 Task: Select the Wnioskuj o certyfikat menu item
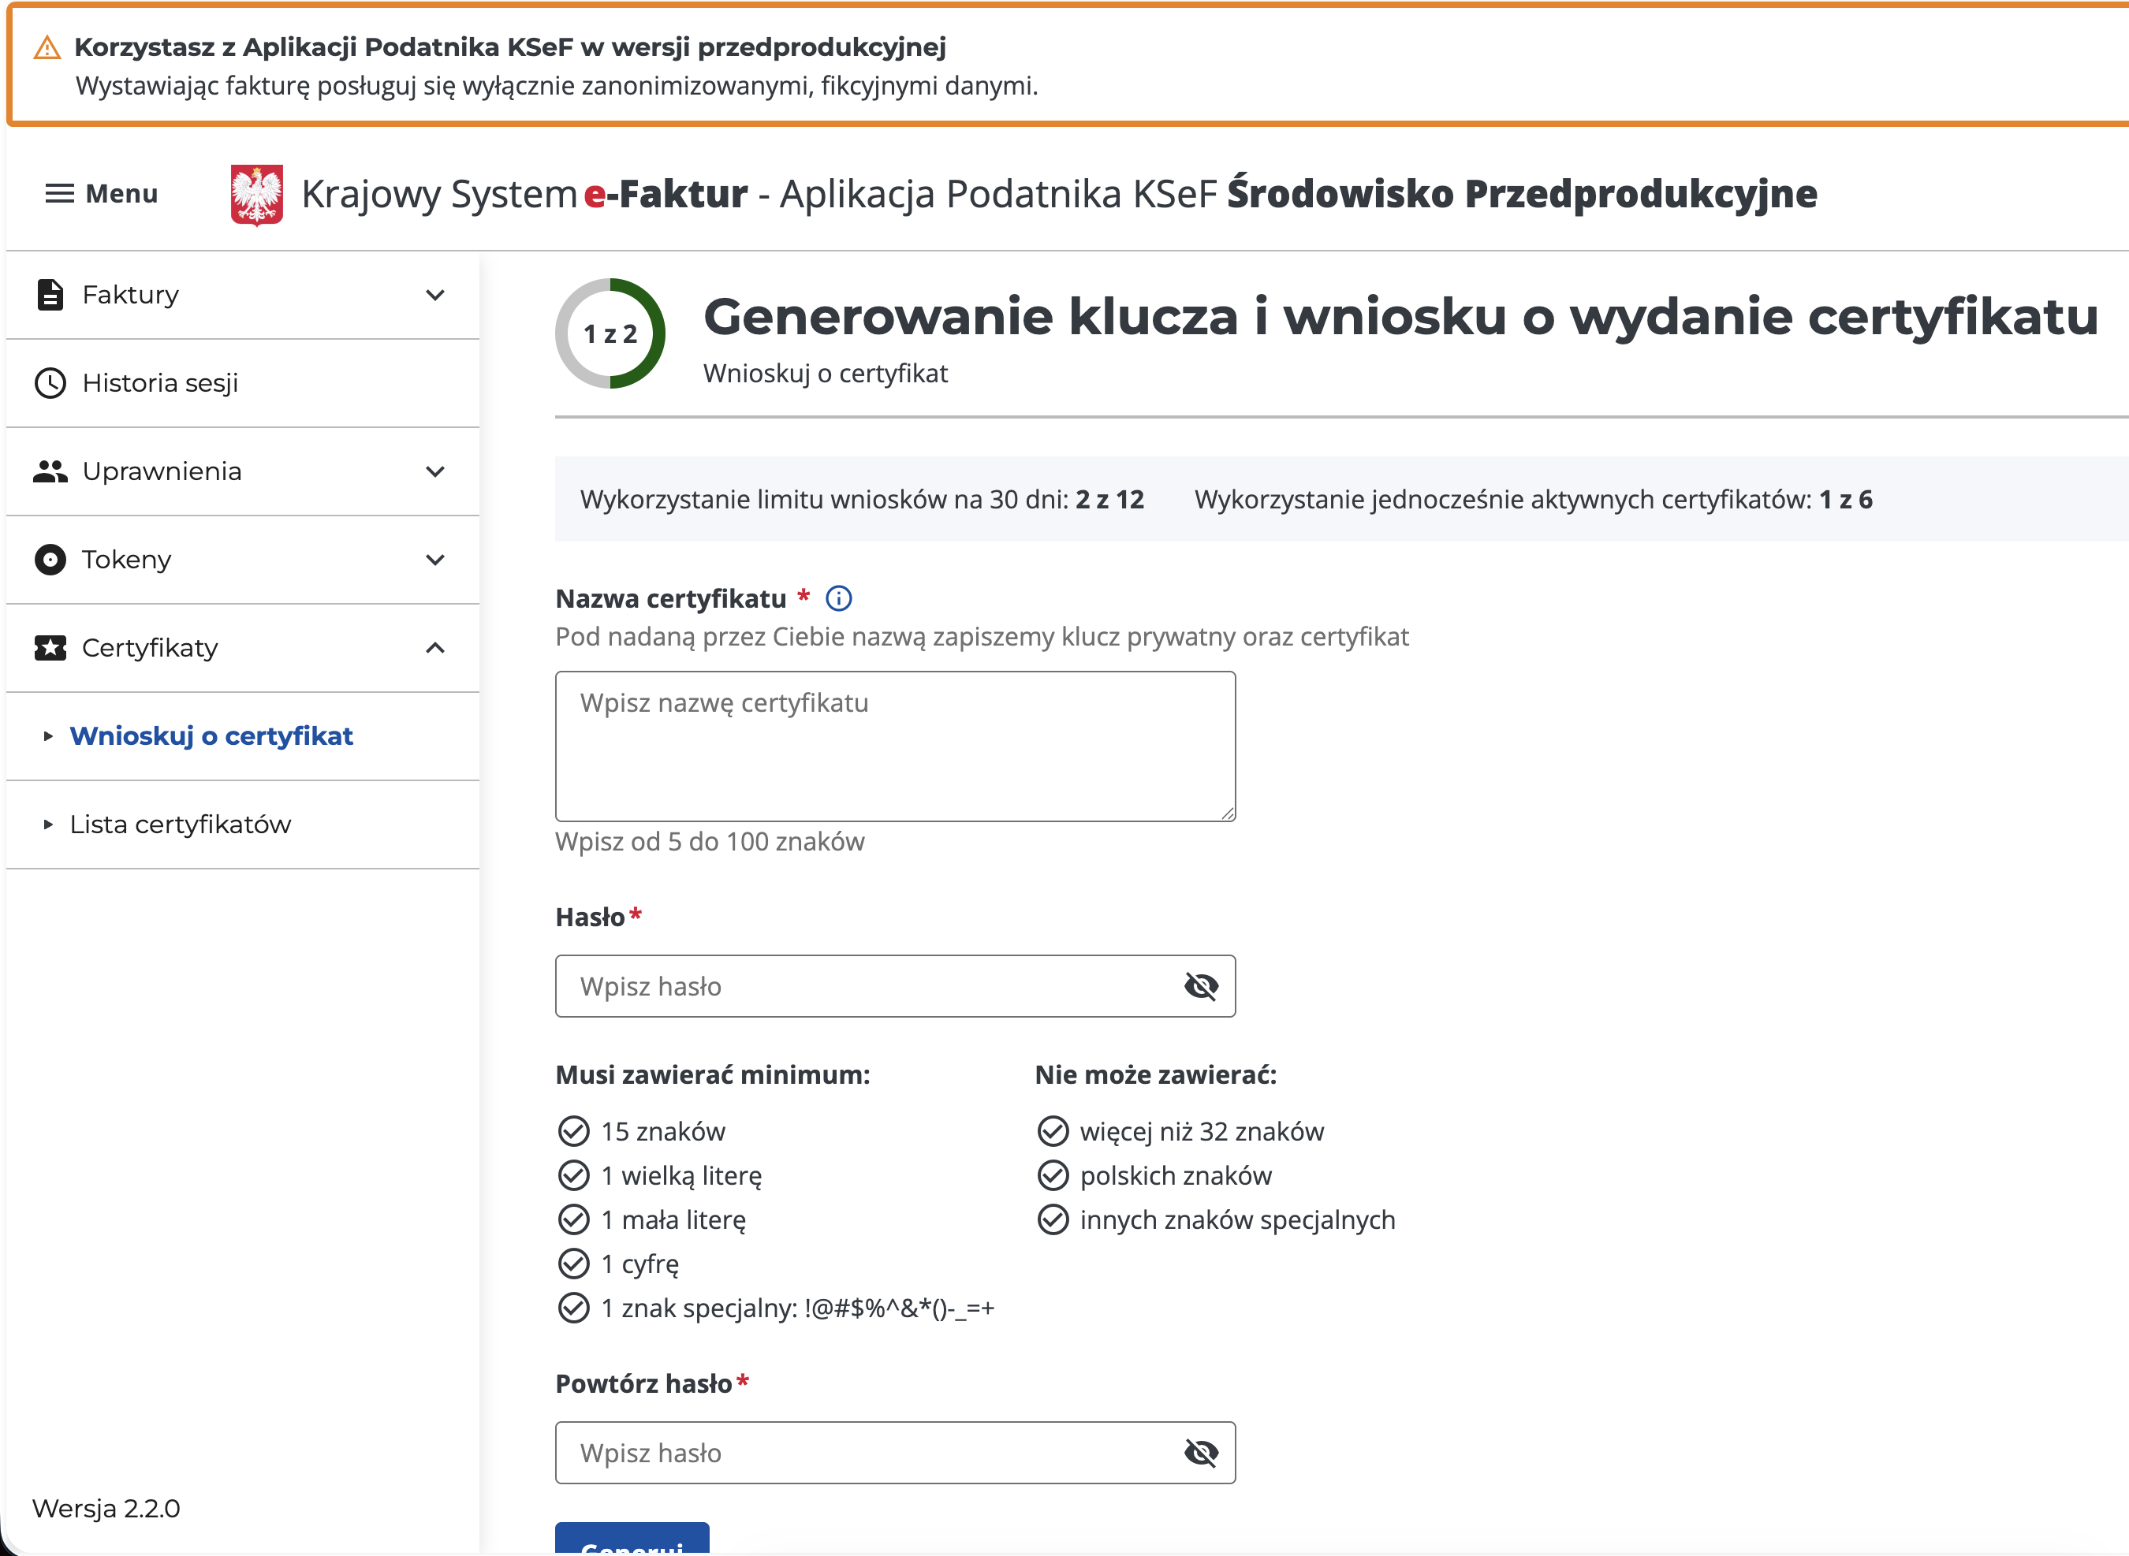click(x=211, y=735)
